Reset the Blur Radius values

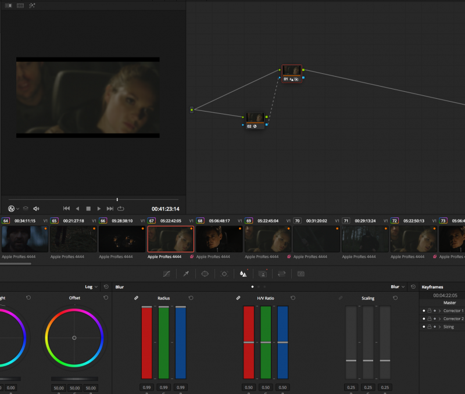point(191,298)
